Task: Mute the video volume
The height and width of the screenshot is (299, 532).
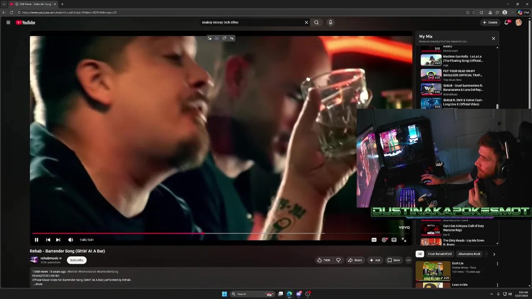Action: click(x=70, y=240)
